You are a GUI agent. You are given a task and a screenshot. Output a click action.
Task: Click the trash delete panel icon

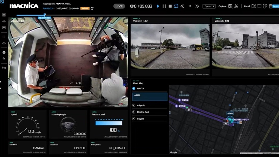(x=271, y=6)
